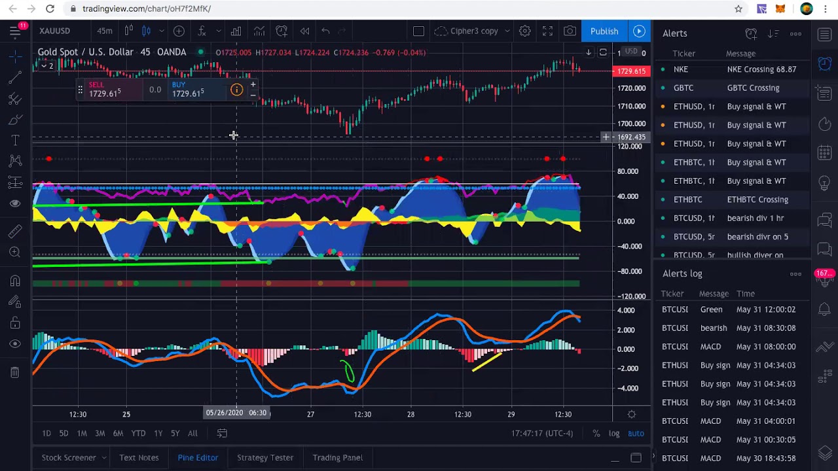Viewport: 838px width, 471px height.
Task: Open the pitchfork drawing tools
Action: tap(15, 99)
